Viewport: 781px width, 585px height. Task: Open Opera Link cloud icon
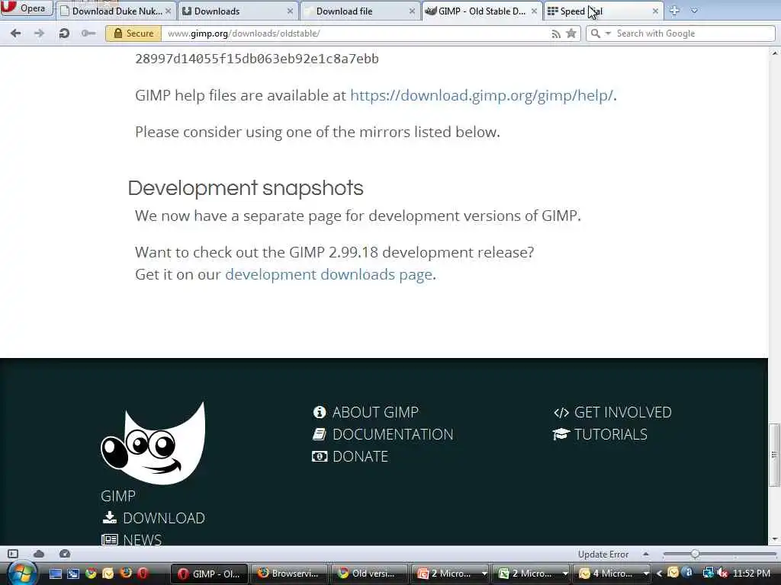[x=39, y=554]
